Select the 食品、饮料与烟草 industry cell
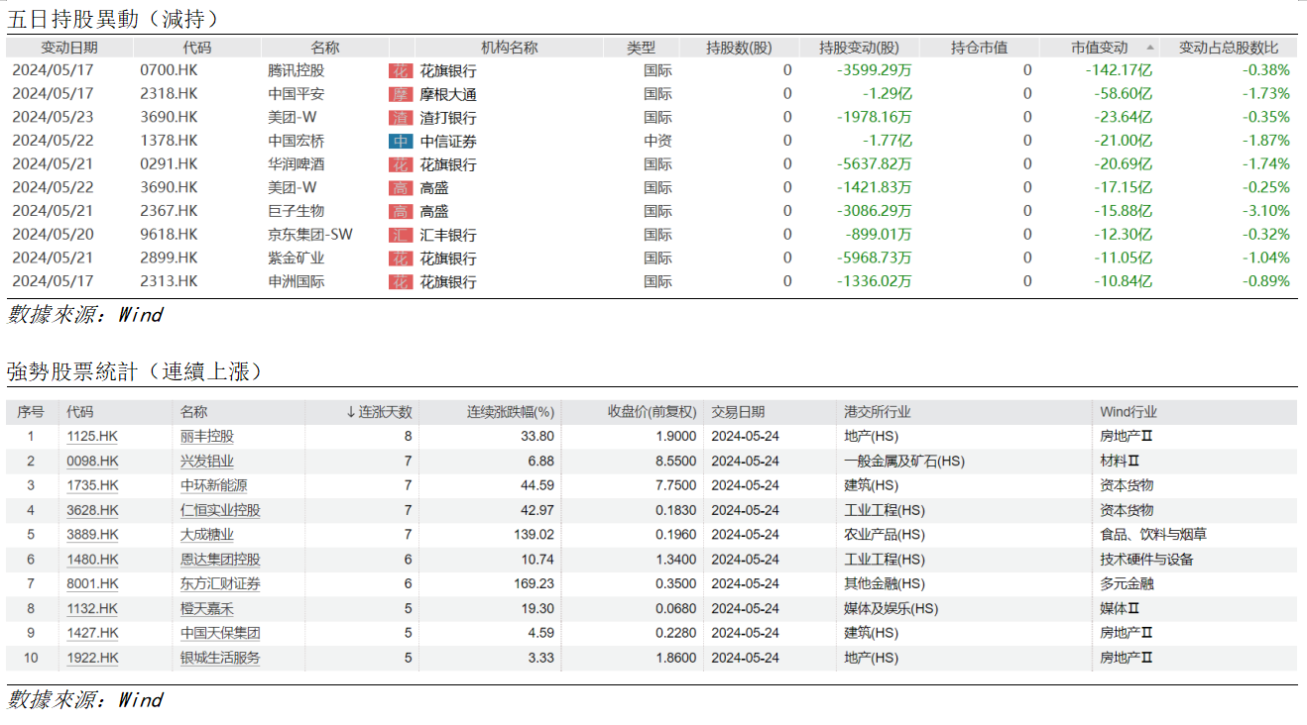 (1153, 535)
